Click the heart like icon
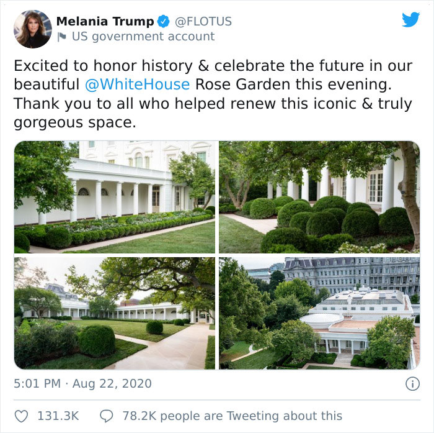Viewport: 434px width, 433px height. coord(21,416)
